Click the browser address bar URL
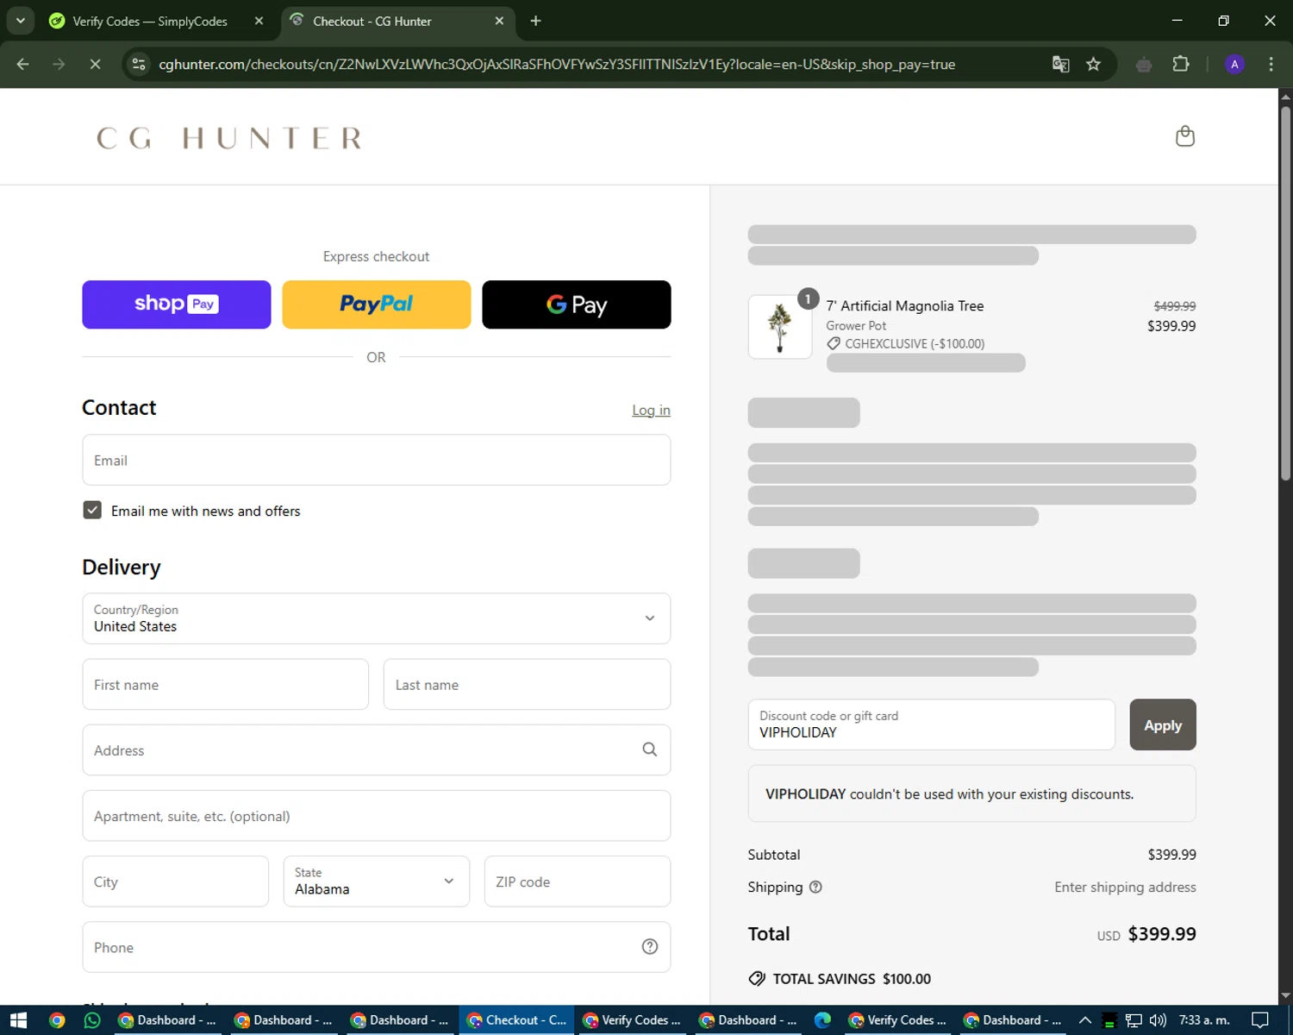Viewport: 1293px width, 1035px height. (x=557, y=65)
